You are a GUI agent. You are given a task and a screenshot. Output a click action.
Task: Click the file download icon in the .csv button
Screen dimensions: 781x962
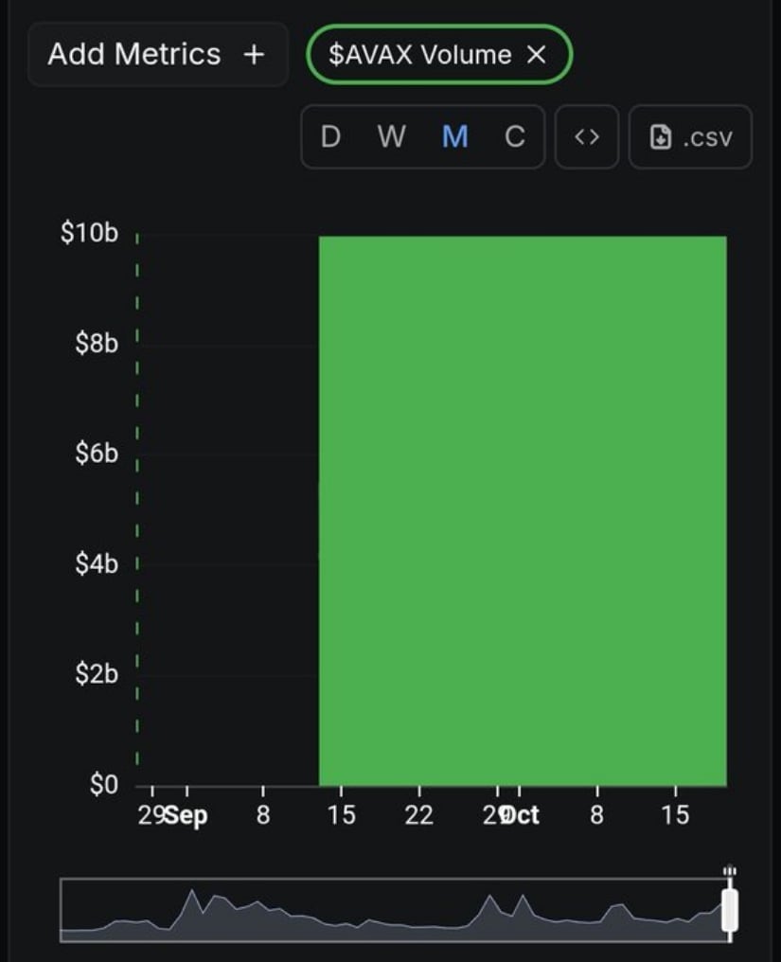[x=660, y=137]
